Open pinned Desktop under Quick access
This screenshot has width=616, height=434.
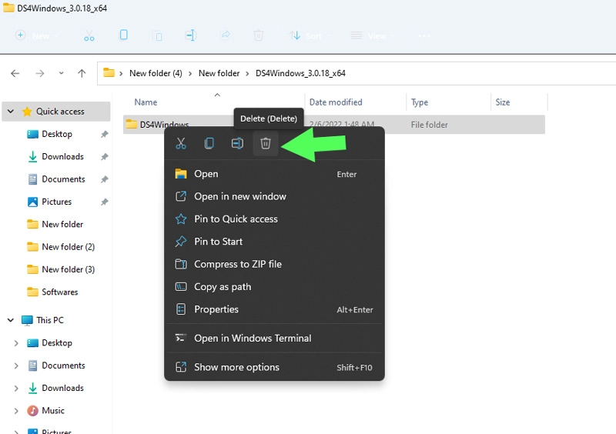[x=57, y=134]
